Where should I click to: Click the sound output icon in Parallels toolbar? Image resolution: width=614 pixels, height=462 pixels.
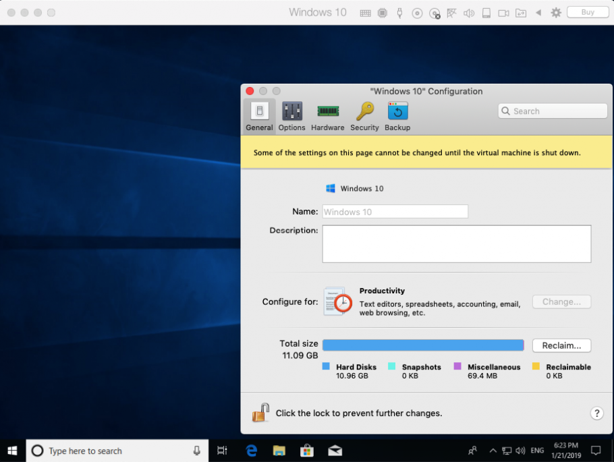469,12
